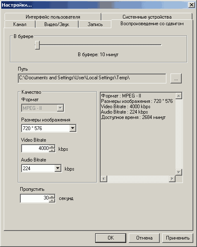Viewport: 197px width, 247px height.
Task: Open the Канал tab
Action: (x=20, y=24)
